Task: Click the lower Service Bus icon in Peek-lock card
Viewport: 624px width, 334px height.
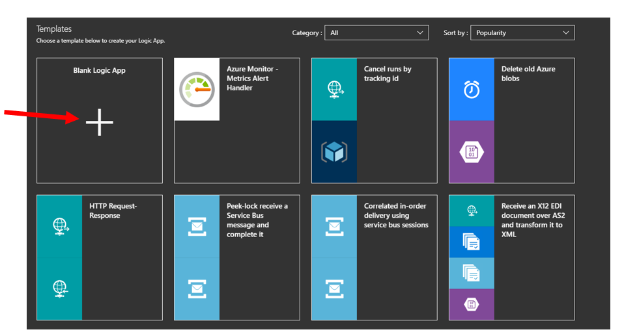Action: click(x=197, y=289)
